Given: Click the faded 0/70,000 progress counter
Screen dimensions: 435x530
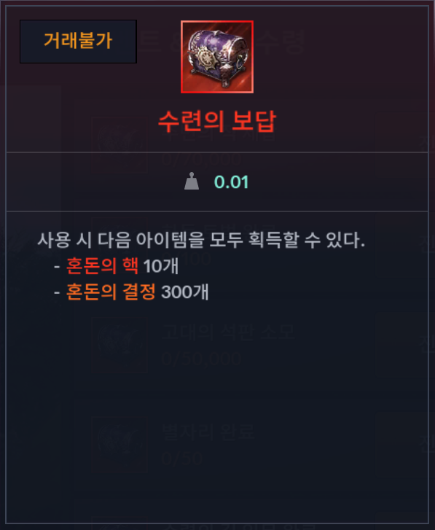Looking at the screenshot, I should coord(202,159).
